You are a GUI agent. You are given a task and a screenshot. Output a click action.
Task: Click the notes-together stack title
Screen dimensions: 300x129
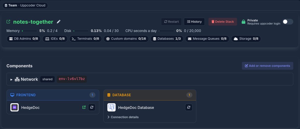[33, 22]
